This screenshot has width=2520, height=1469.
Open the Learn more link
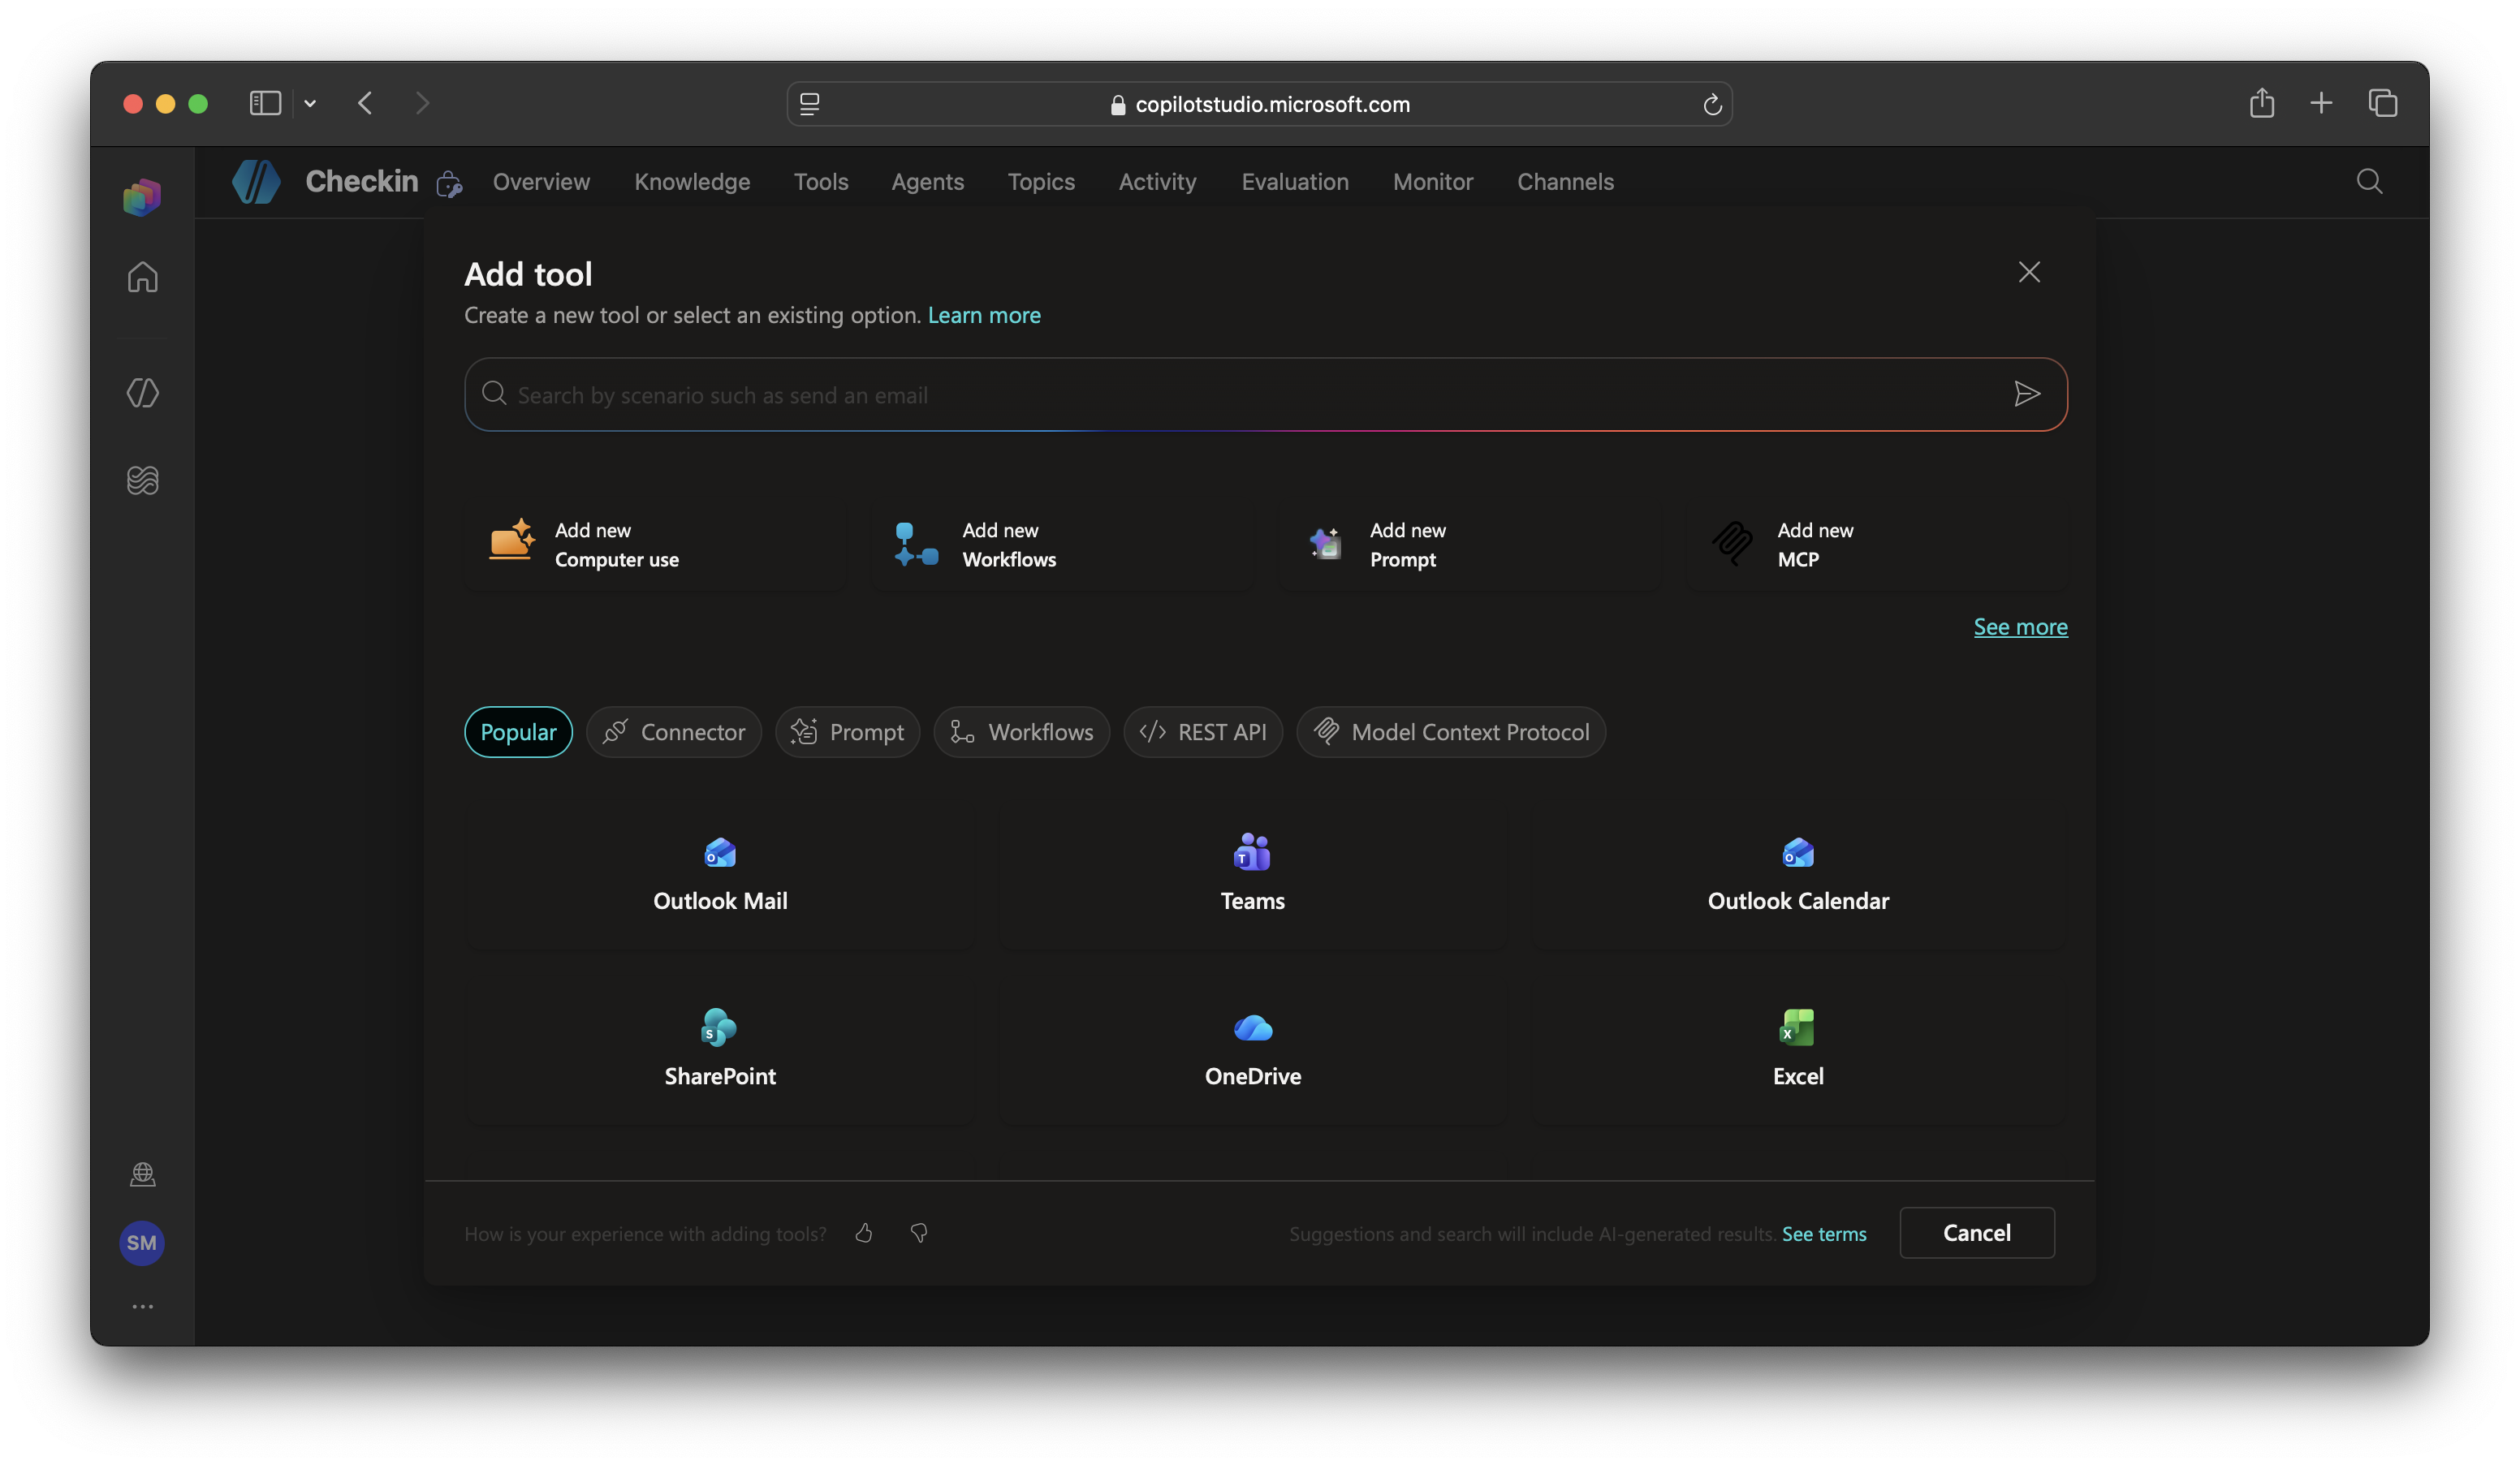point(984,315)
